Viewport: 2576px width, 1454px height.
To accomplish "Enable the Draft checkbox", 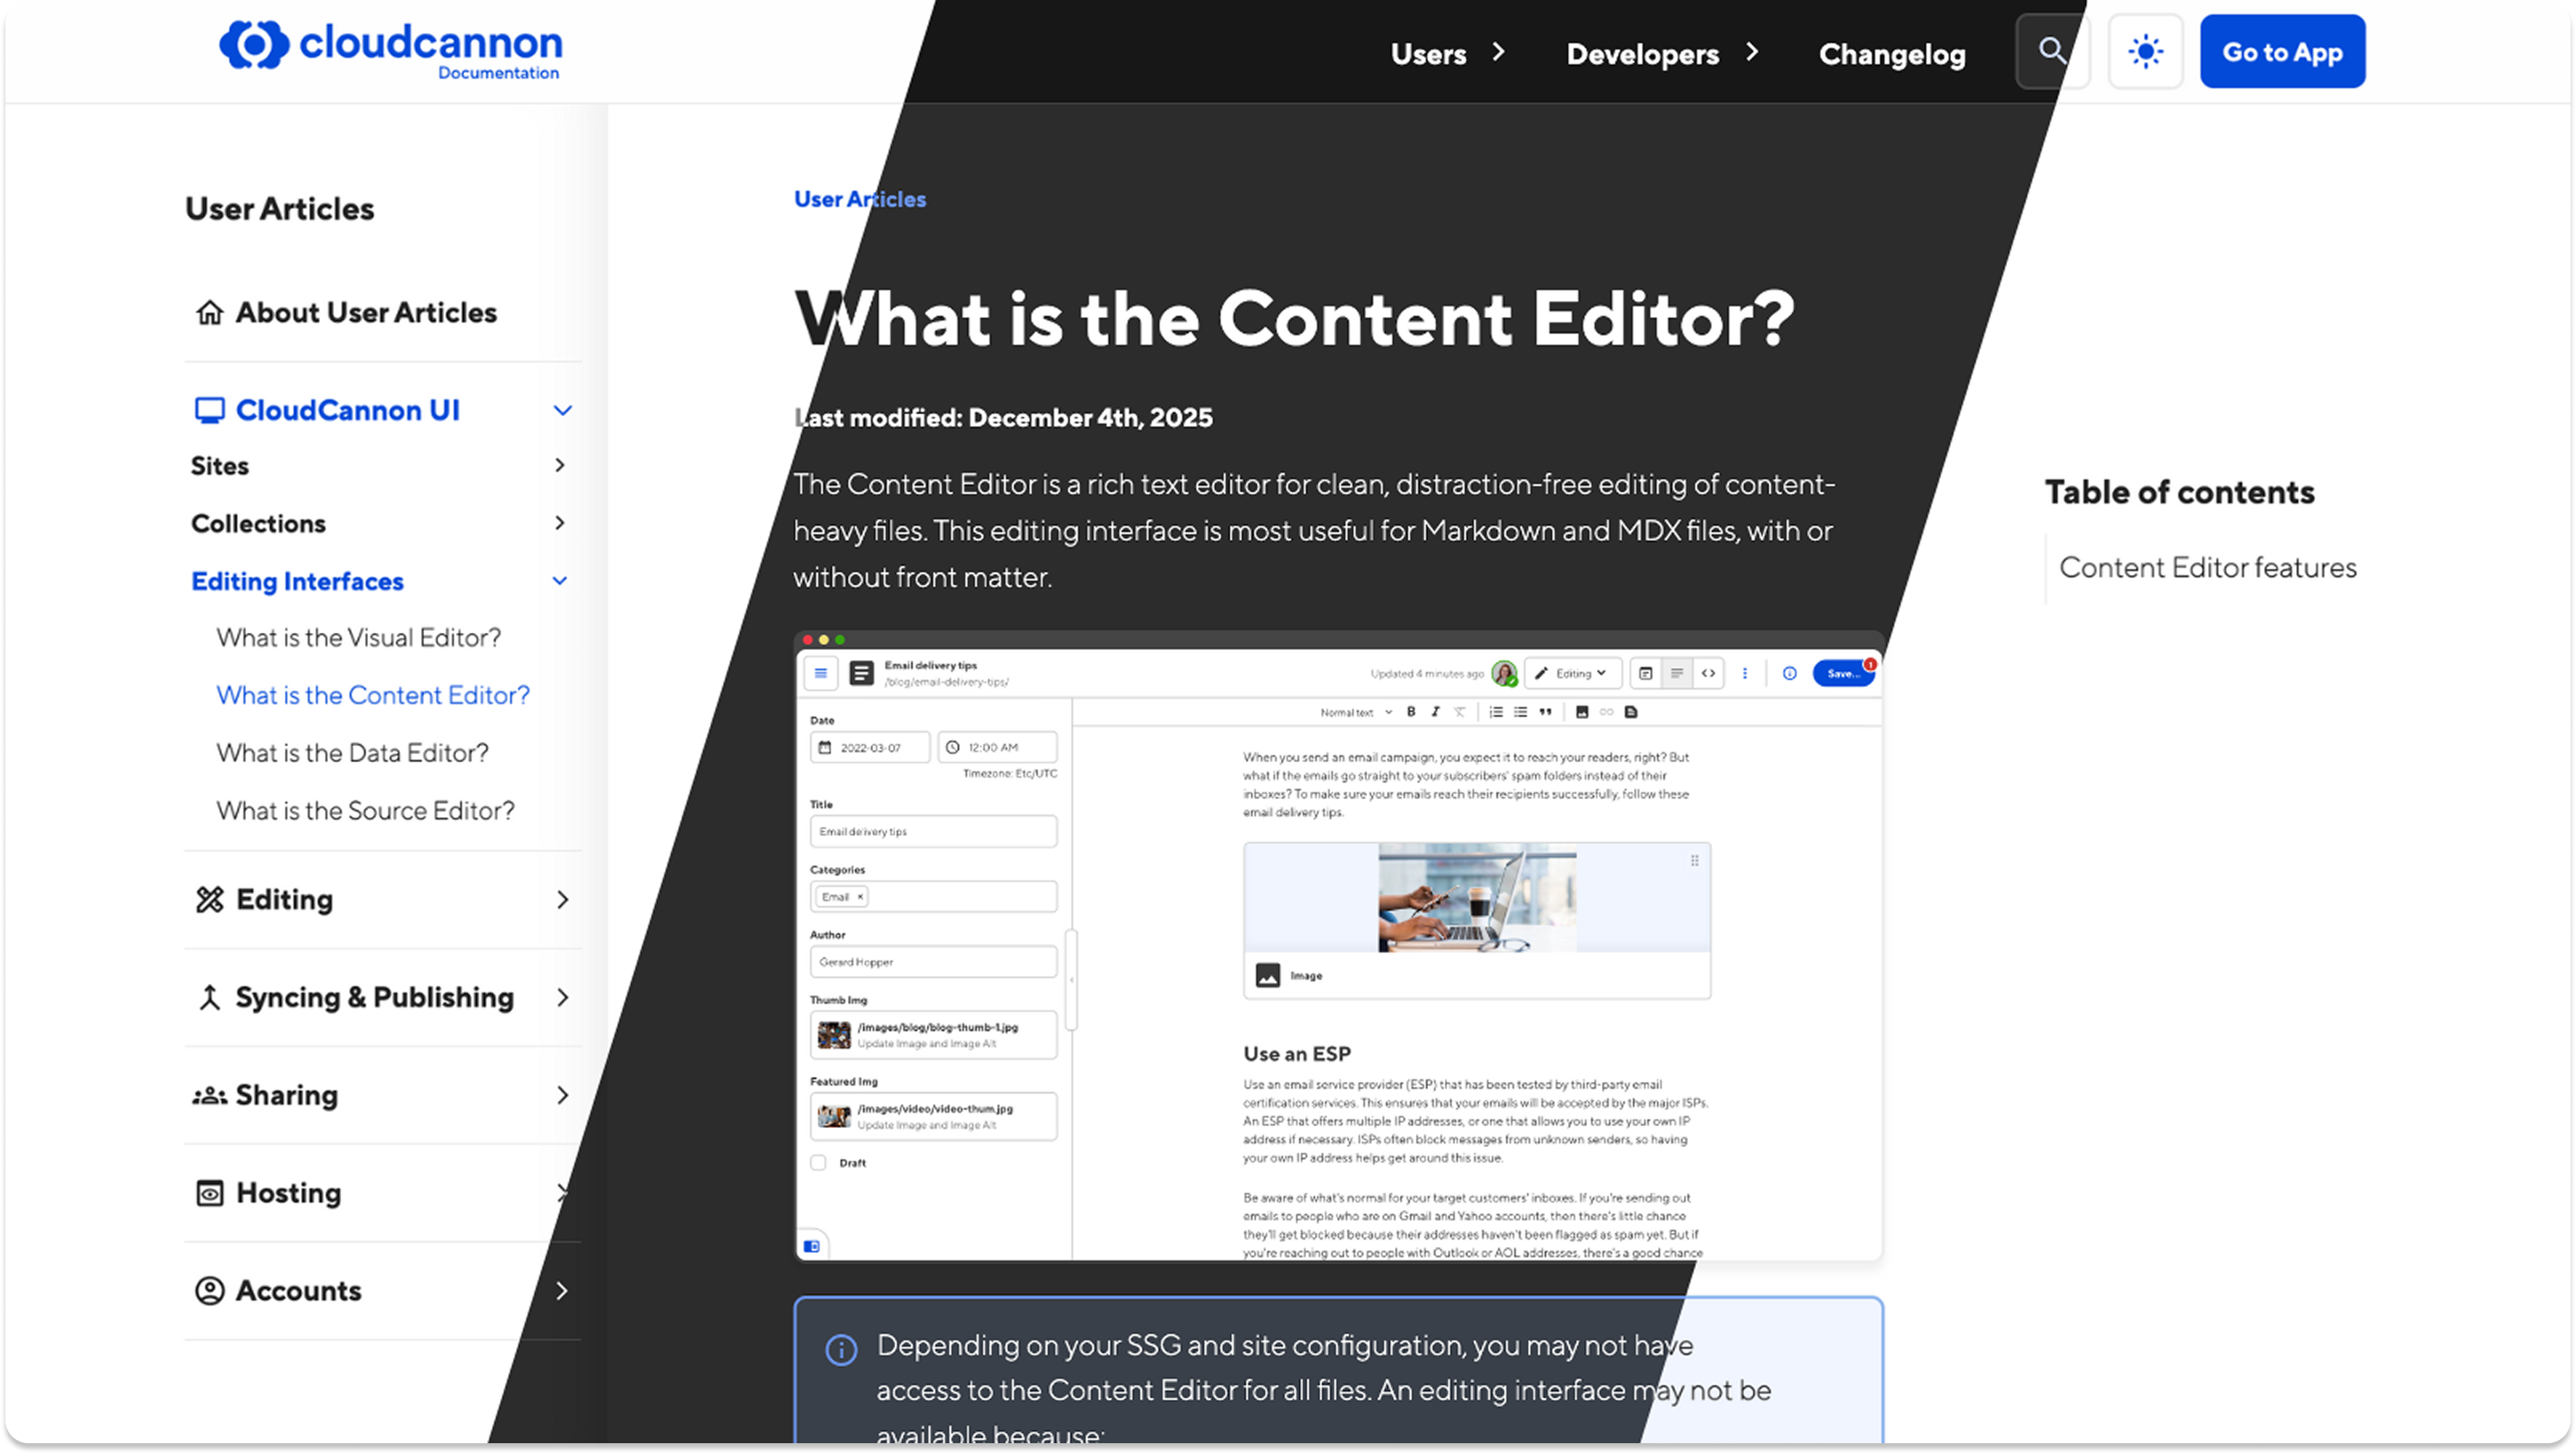I will point(818,1162).
